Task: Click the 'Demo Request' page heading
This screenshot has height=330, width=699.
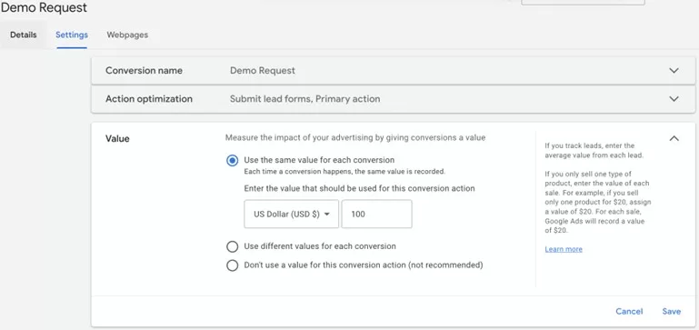Action: pyautogui.click(x=44, y=7)
